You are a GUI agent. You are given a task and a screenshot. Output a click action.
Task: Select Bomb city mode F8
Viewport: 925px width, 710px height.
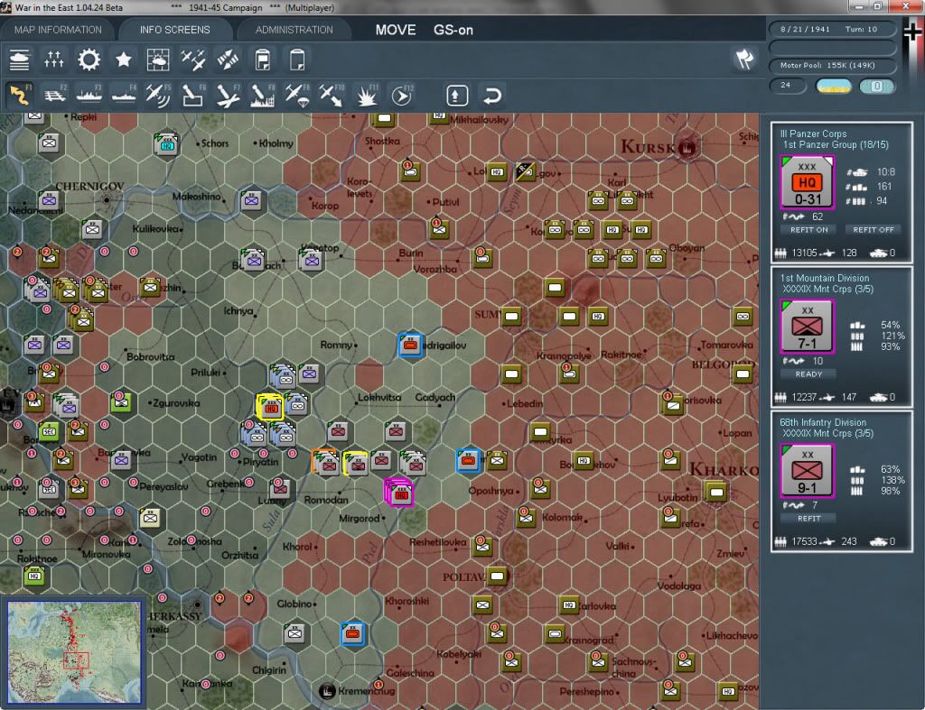[x=263, y=95]
